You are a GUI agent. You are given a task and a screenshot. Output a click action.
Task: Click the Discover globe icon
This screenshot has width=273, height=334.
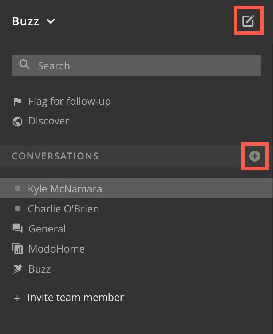(17, 121)
